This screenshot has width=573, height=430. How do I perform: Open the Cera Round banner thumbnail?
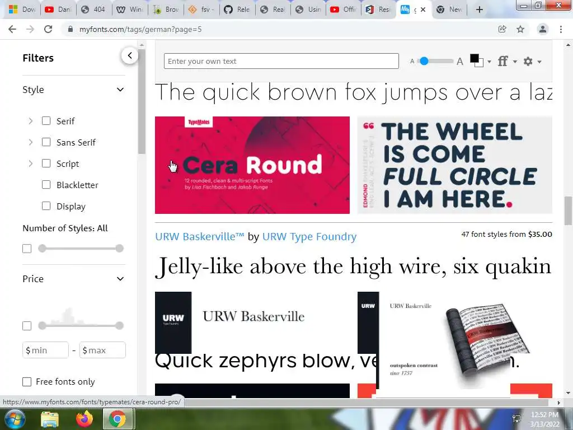[252, 165]
